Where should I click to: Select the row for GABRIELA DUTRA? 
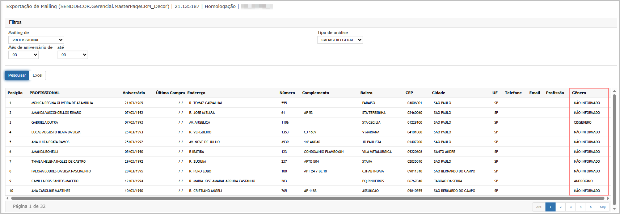point(45,123)
